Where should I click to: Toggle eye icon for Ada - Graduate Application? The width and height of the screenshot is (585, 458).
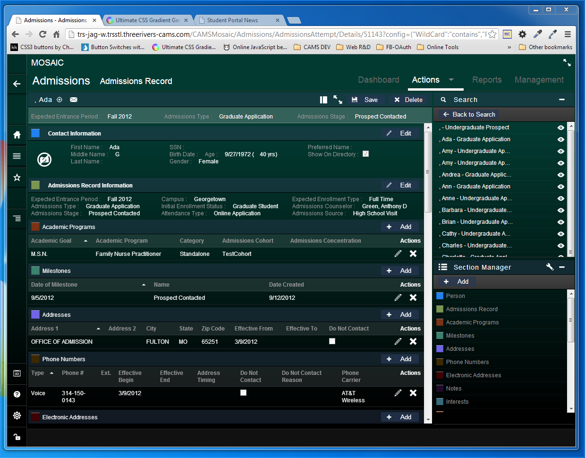pyautogui.click(x=561, y=139)
